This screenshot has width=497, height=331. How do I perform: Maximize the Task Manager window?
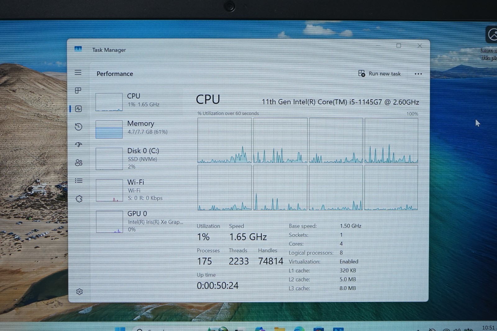[x=399, y=46]
